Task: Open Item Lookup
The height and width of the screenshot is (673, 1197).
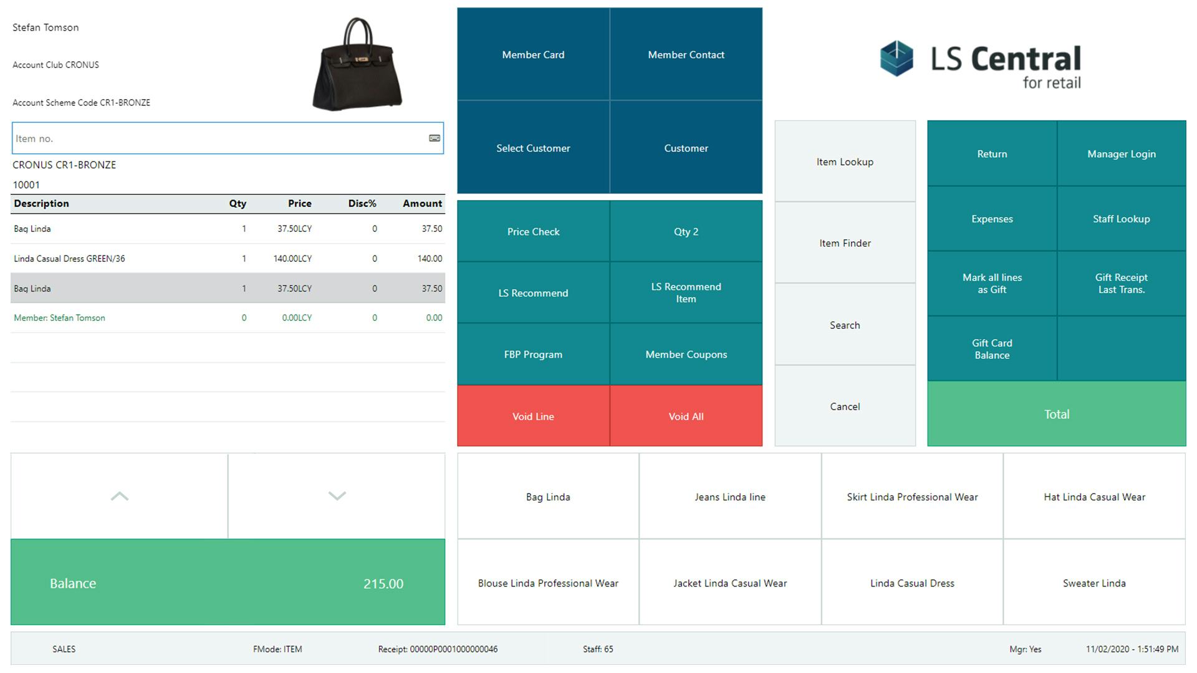Action: pos(845,162)
